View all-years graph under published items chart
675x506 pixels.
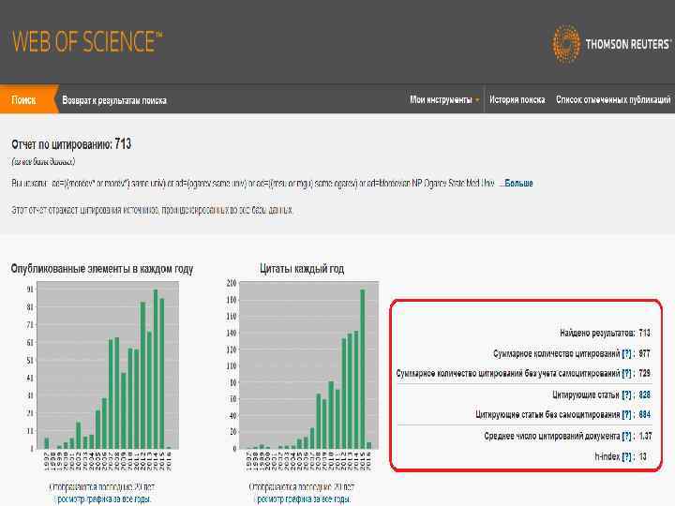pos(104,499)
